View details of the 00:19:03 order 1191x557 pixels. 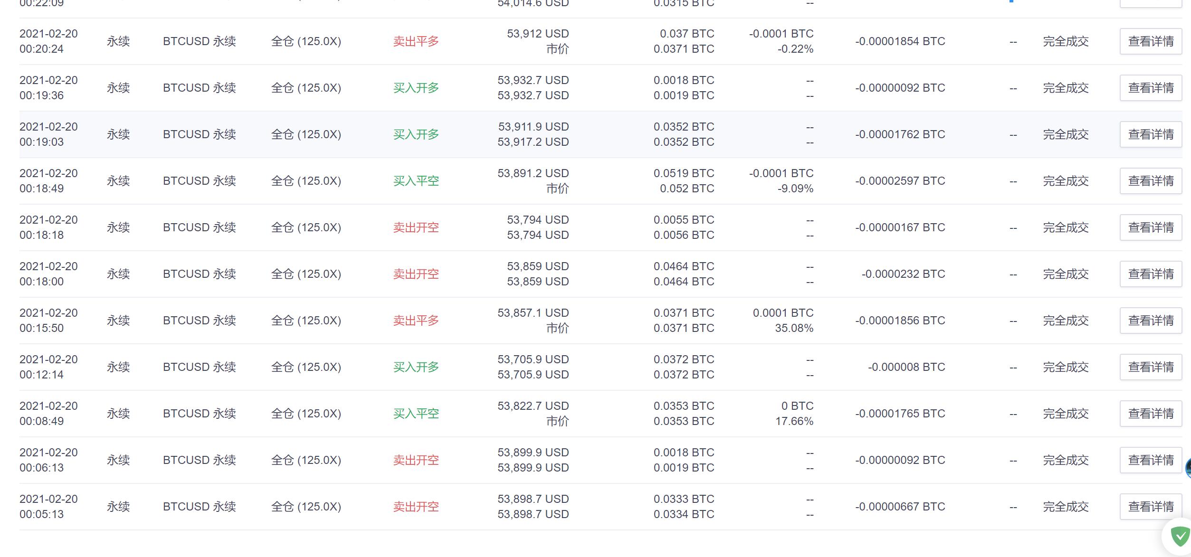click(x=1150, y=134)
